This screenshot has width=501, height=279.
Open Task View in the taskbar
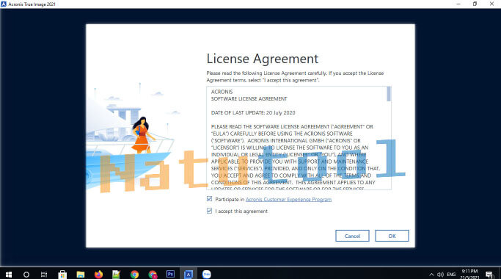(x=44, y=274)
